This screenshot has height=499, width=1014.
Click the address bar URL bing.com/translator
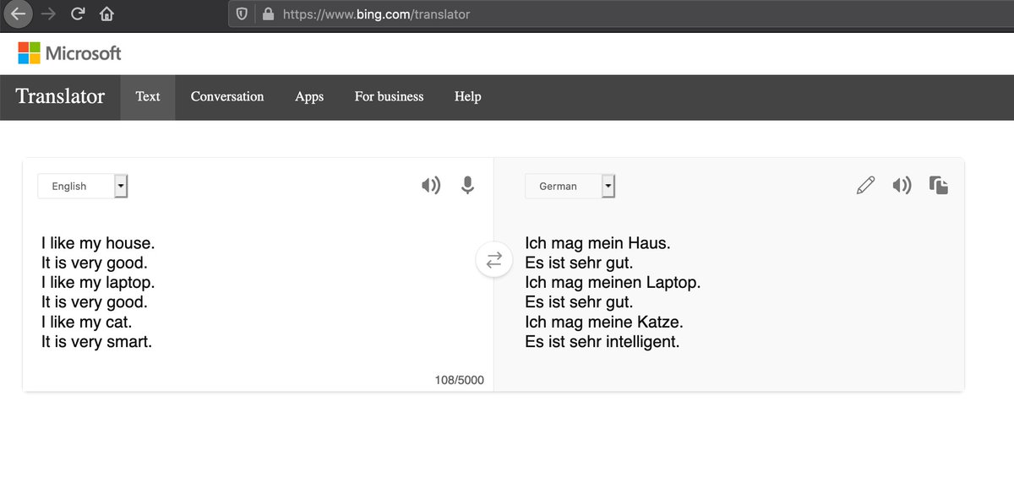coord(376,14)
